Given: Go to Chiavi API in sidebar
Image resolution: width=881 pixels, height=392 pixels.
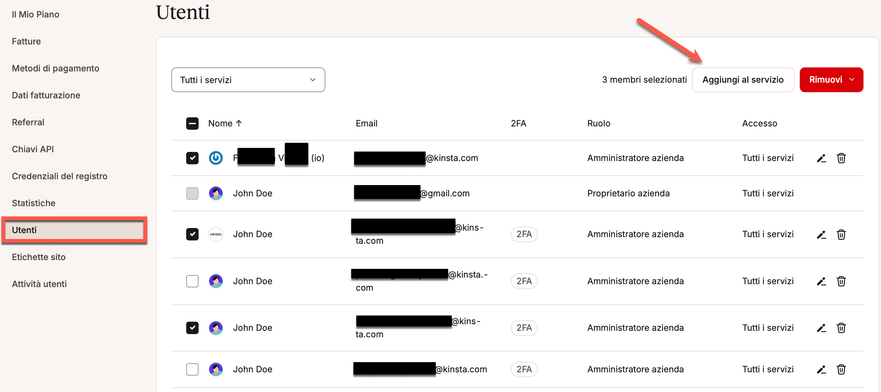Looking at the screenshot, I should click(x=33, y=149).
